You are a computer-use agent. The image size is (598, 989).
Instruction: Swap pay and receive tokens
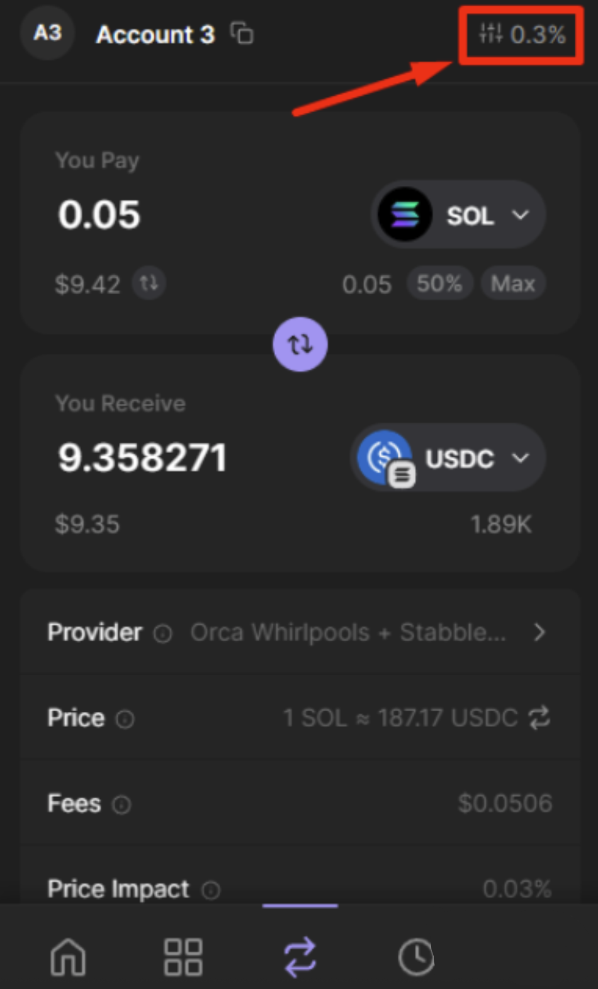(300, 344)
